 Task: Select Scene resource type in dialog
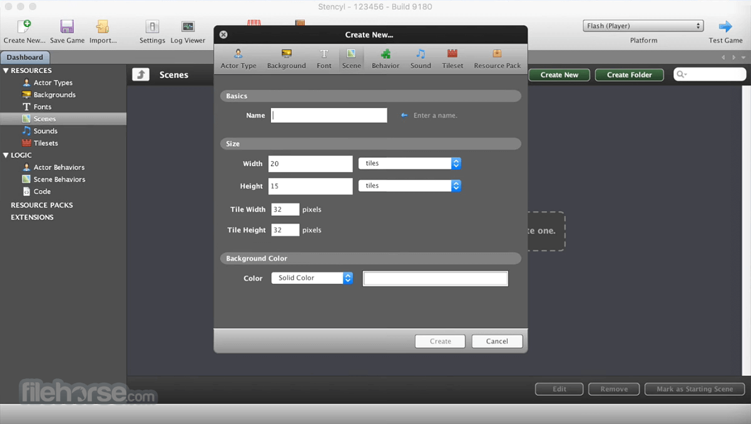click(x=352, y=59)
